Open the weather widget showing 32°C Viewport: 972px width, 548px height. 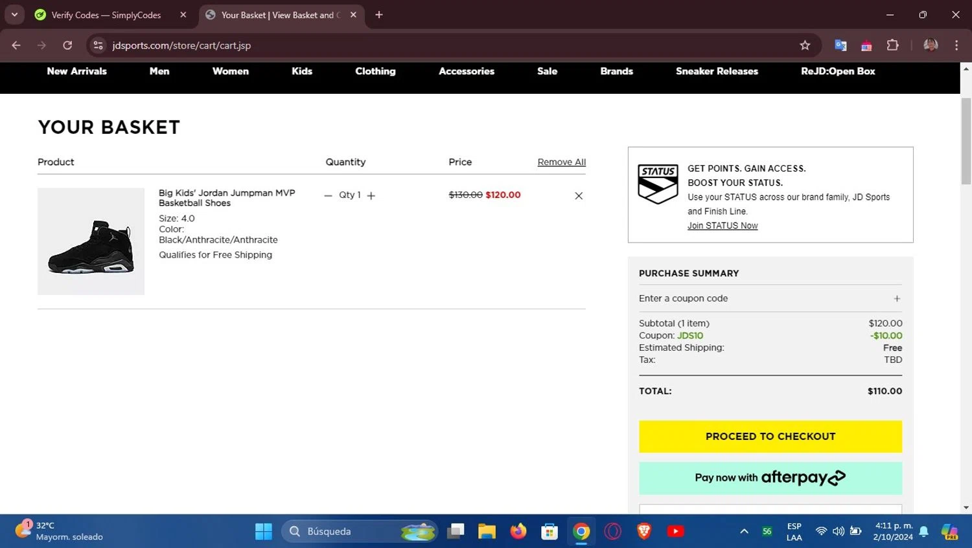pyautogui.click(x=60, y=531)
